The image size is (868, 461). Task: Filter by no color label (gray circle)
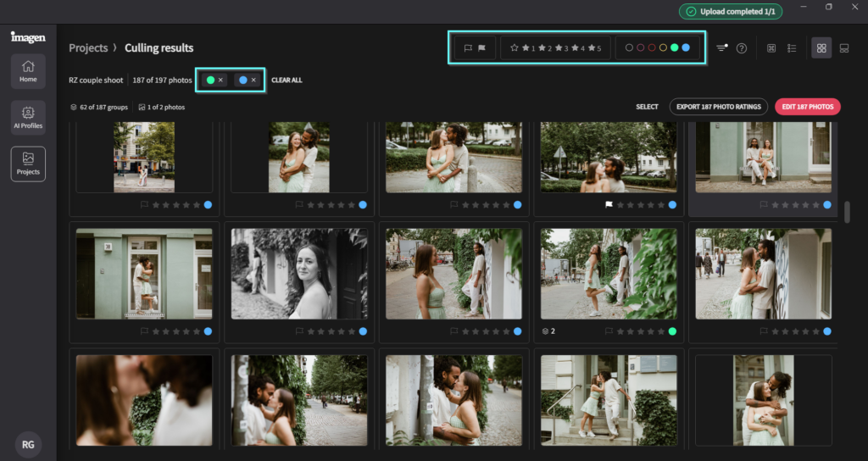click(x=629, y=48)
